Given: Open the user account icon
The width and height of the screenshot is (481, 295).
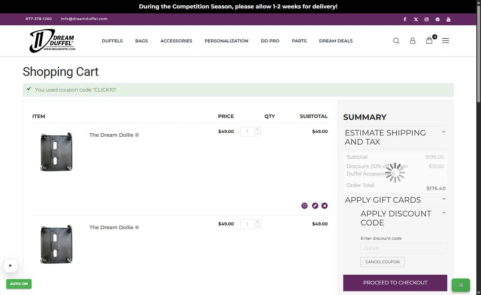Looking at the screenshot, I should coord(413,41).
